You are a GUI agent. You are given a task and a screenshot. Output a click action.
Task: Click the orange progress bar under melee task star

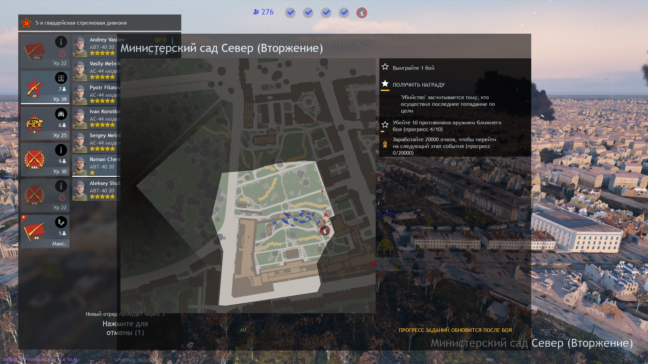click(382, 131)
